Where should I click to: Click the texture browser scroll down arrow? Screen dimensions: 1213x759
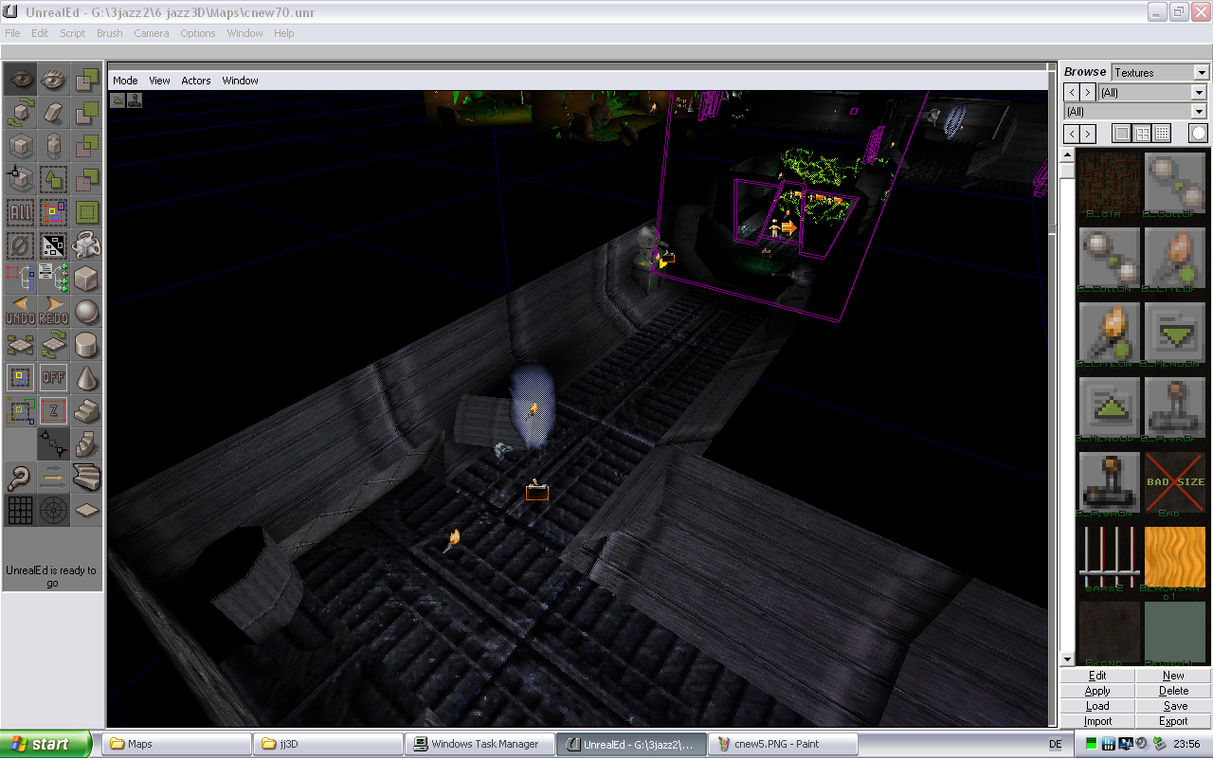[x=1067, y=660]
